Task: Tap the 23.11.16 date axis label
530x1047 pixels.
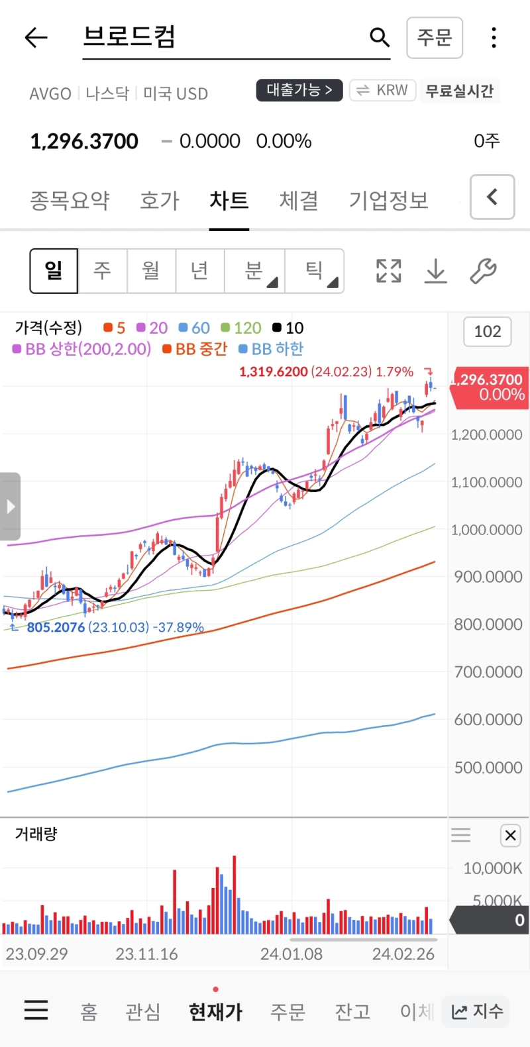Action: pos(146,954)
